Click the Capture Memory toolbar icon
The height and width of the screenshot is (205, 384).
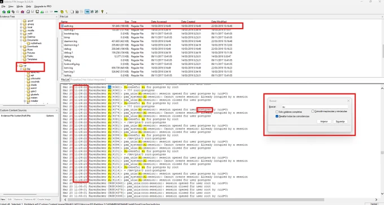point(56,11)
